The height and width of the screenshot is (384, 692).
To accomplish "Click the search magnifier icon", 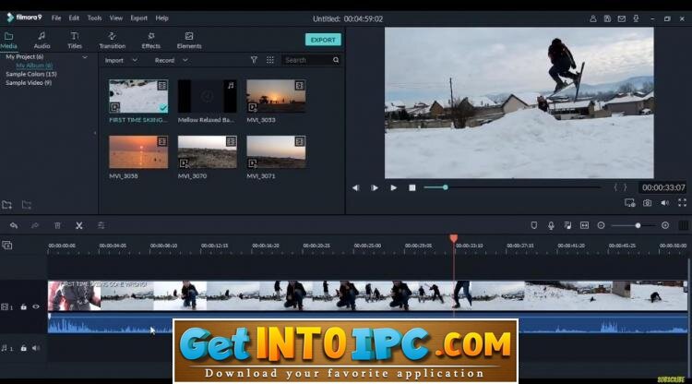I will [336, 60].
